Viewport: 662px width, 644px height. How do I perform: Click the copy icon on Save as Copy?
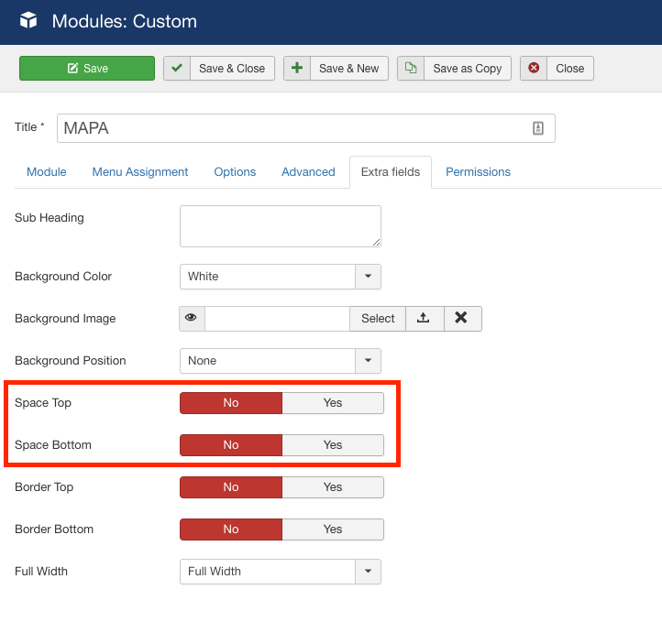pyautogui.click(x=411, y=69)
